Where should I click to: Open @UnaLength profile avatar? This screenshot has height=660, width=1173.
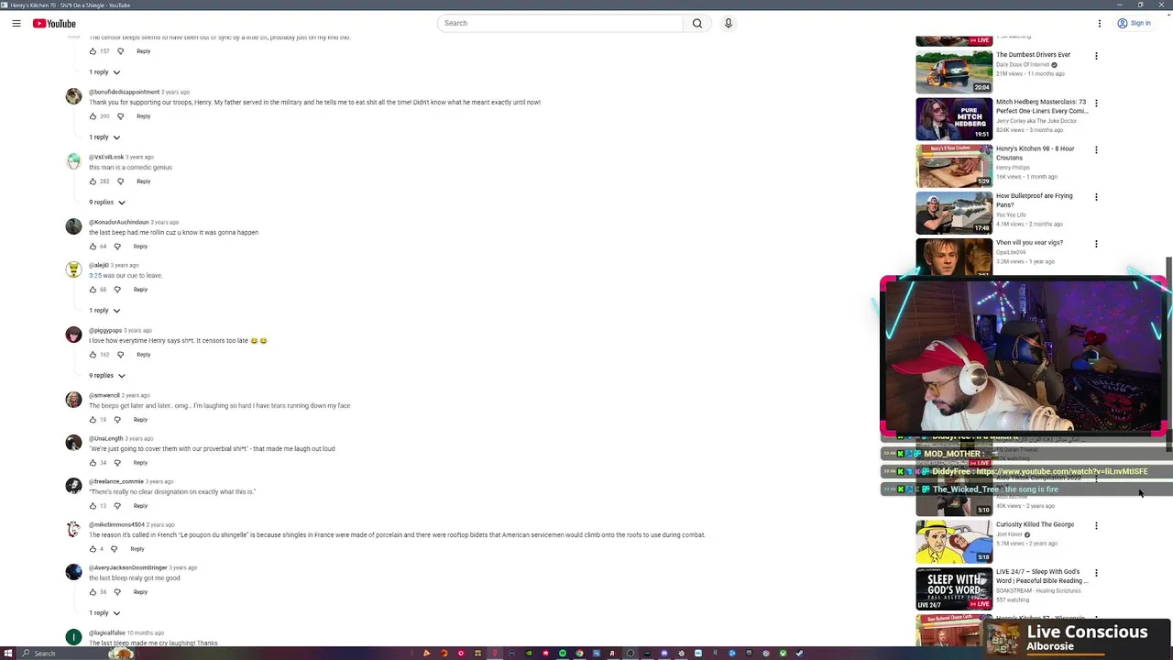click(73, 443)
